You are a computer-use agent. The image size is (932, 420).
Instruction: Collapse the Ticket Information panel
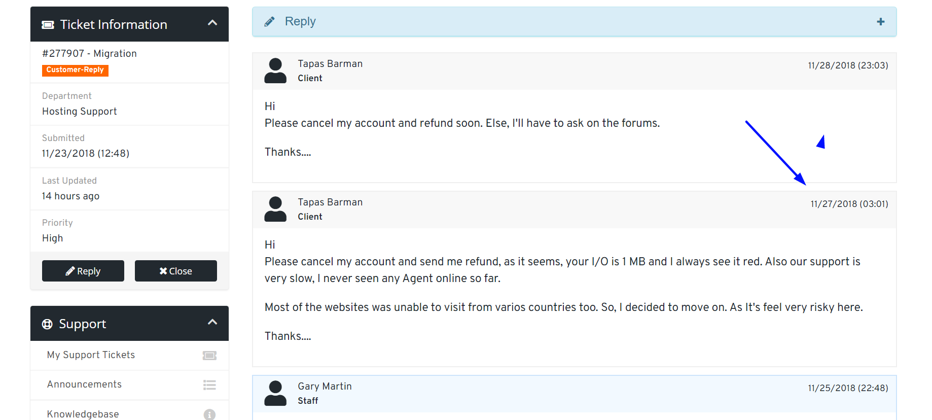point(212,23)
